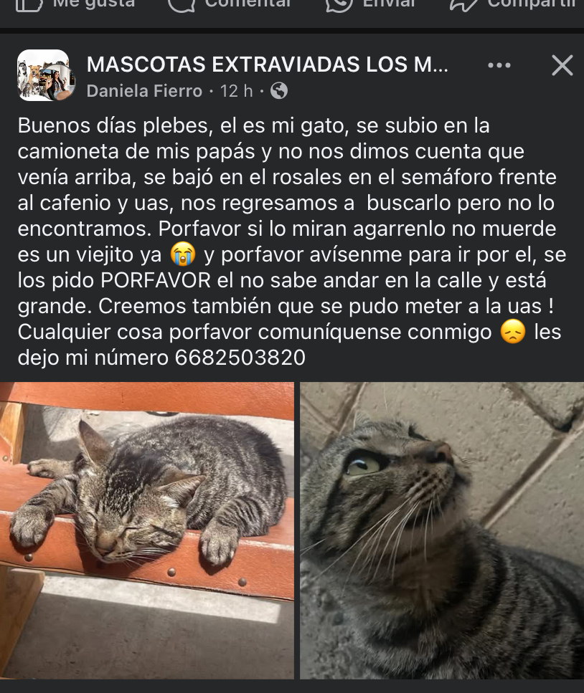Image resolution: width=584 pixels, height=693 pixels.
Task: Tap the Comentar speech bubble icon
Action: pos(182,5)
